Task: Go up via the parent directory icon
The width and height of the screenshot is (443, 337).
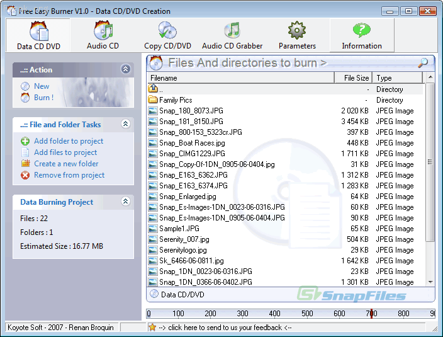Action: pyautogui.click(x=153, y=89)
